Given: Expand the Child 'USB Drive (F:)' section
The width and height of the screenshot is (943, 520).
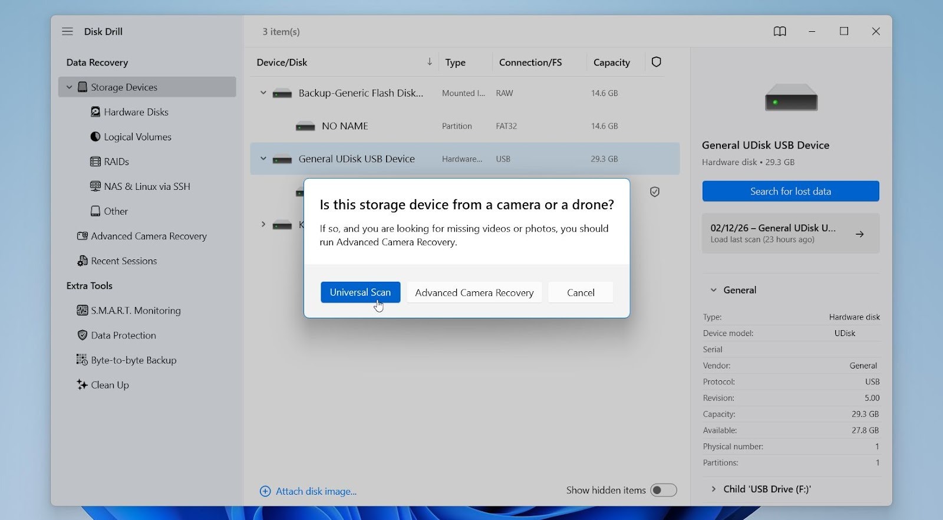Looking at the screenshot, I should (713, 489).
